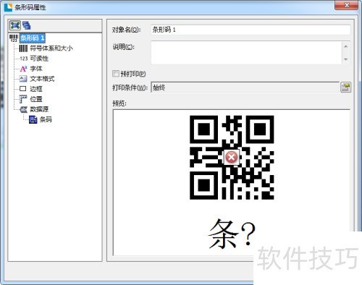Click the barcode icon beside 条形码 1
362x285 pixels.
click(14, 38)
